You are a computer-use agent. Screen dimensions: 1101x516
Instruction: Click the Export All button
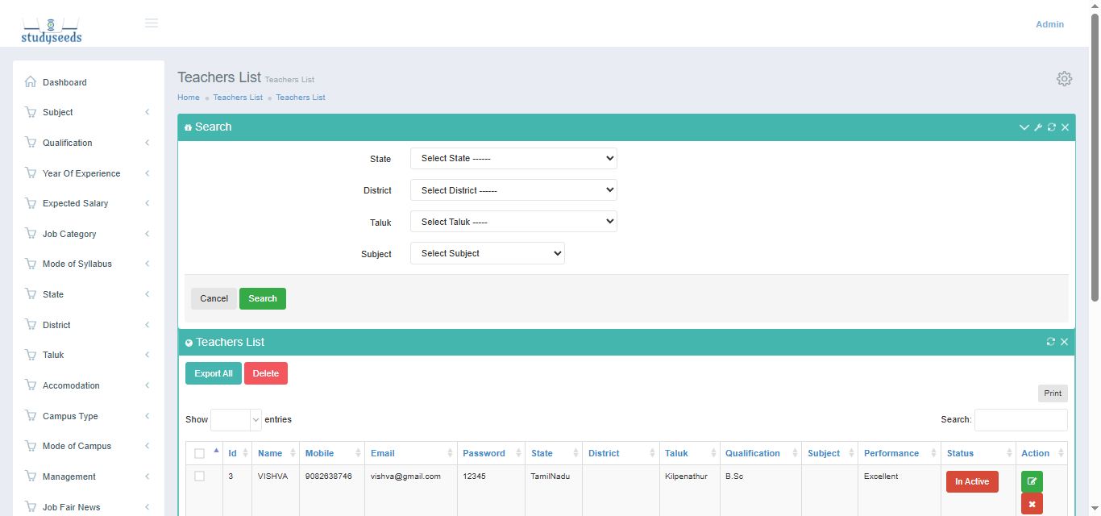click(x=214, y=373)
